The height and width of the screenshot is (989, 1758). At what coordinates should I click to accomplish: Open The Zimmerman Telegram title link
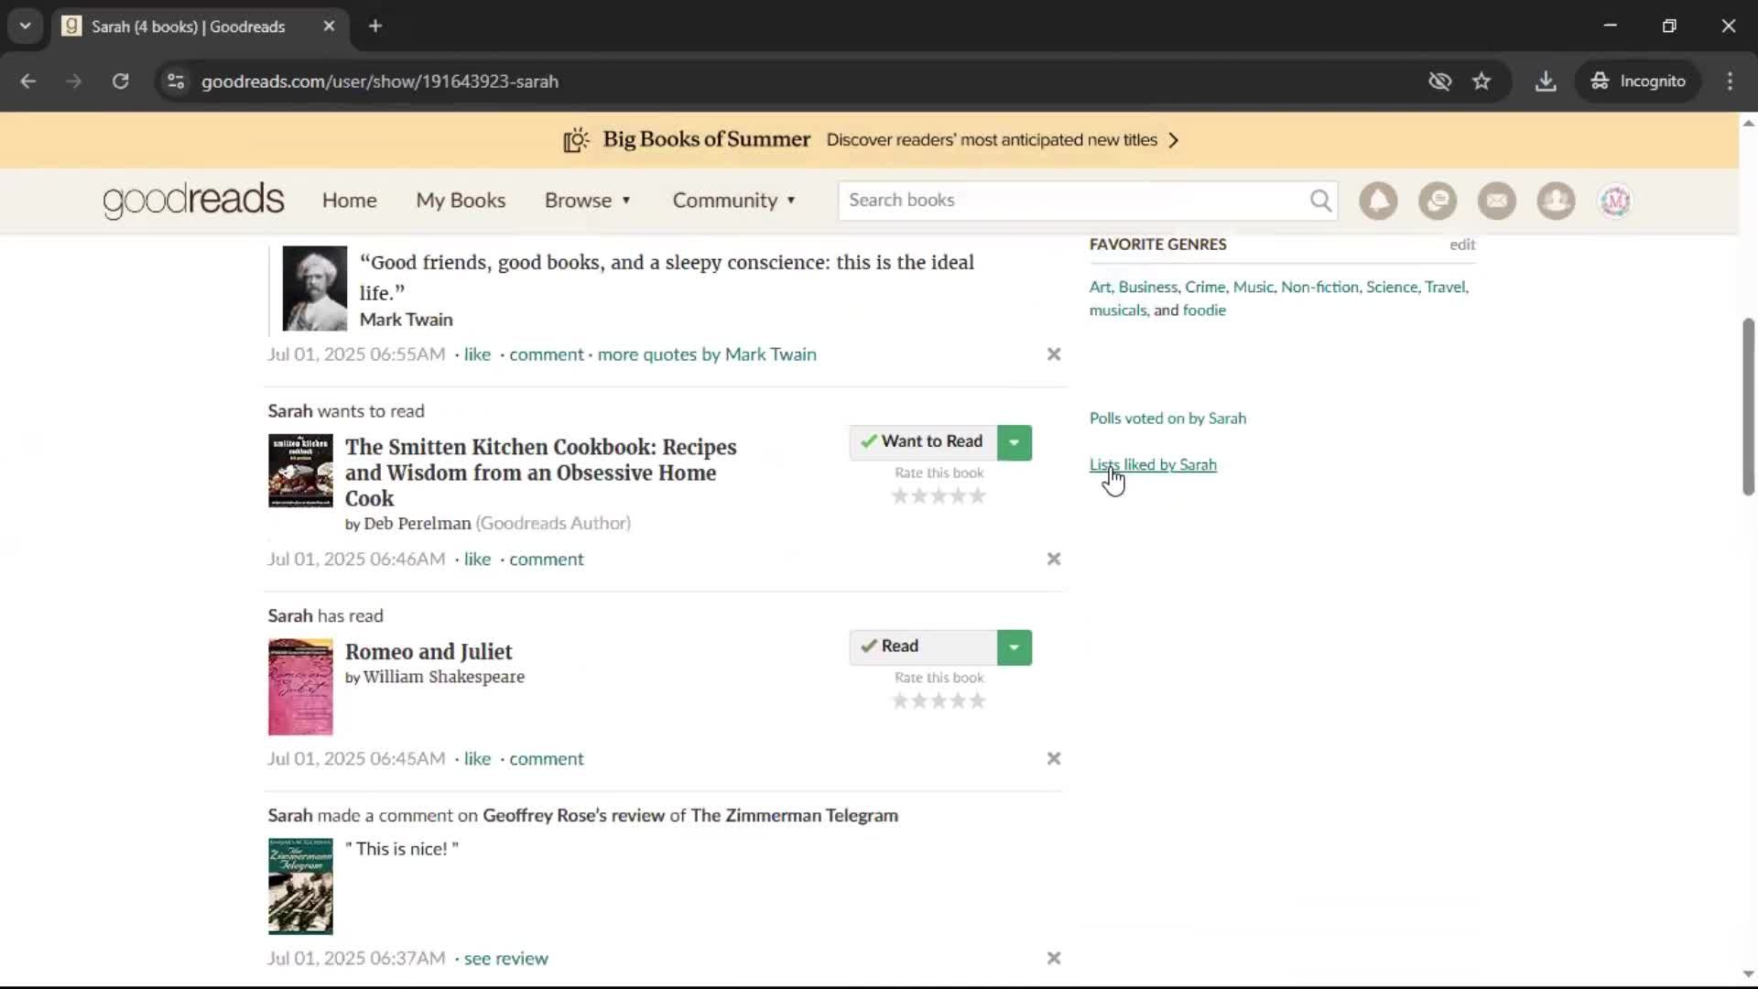(x=794, y=816)
